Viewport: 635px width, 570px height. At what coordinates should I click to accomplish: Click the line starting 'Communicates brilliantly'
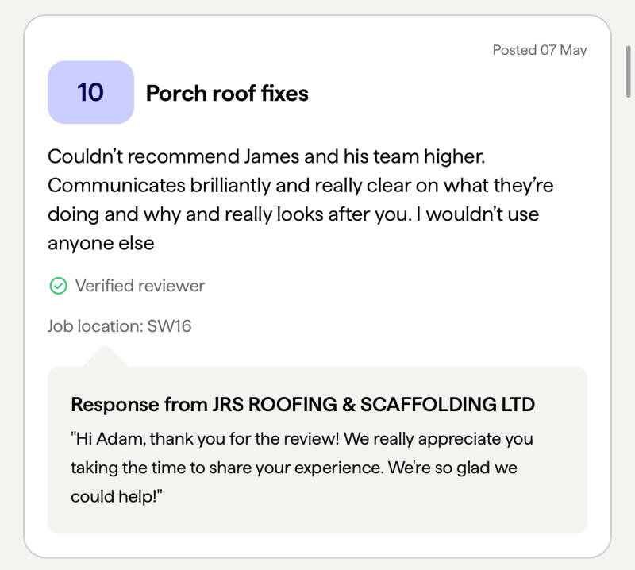[x=300, y=185]
